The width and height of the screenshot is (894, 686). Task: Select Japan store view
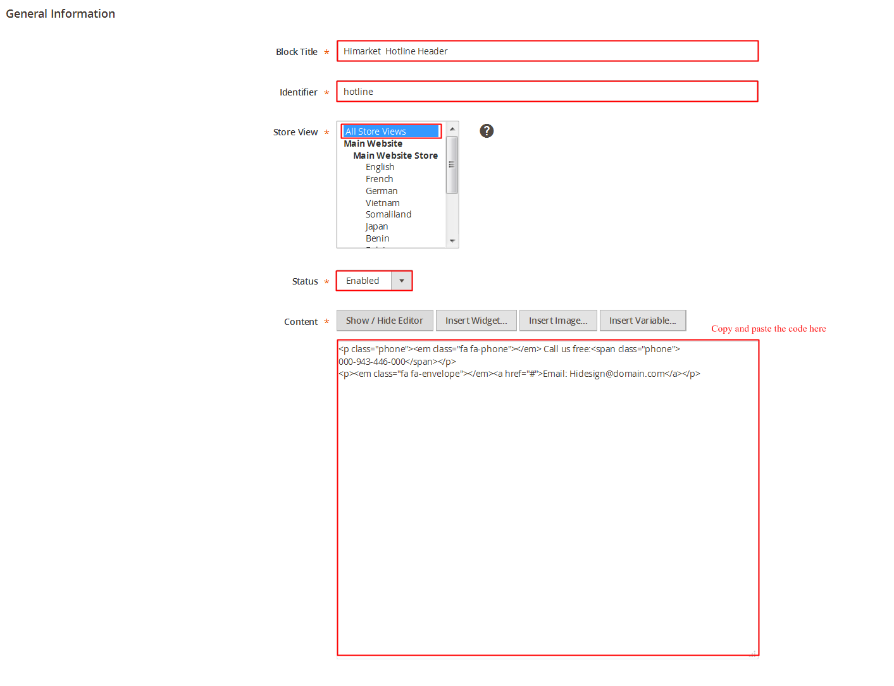pyautogui.click(x=376, y=226)
